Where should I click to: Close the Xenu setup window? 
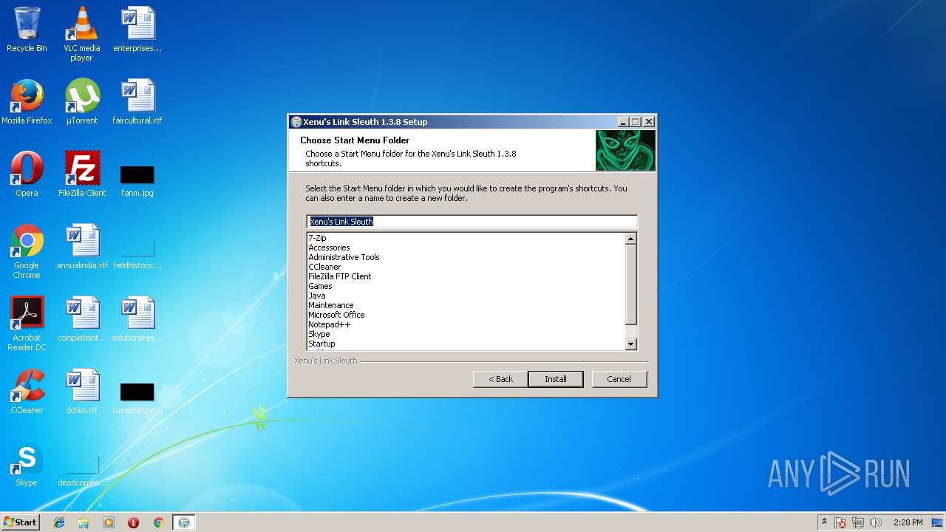(x=649, y=122)
